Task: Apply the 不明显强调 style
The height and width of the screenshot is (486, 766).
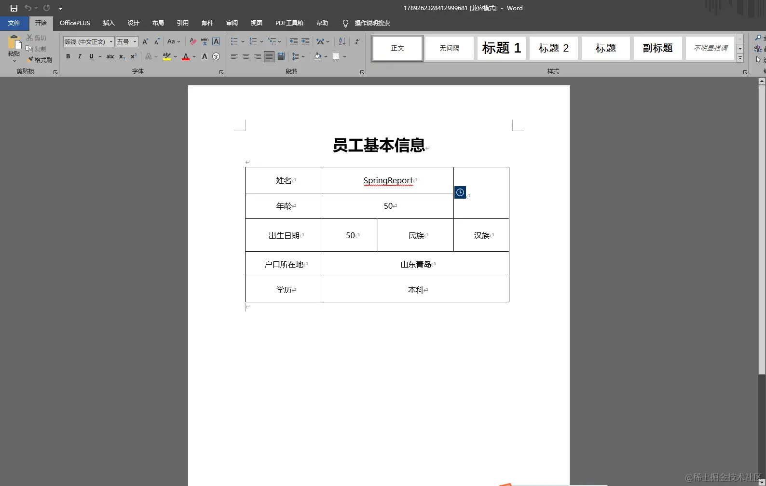Action: [x=710, y=48]
